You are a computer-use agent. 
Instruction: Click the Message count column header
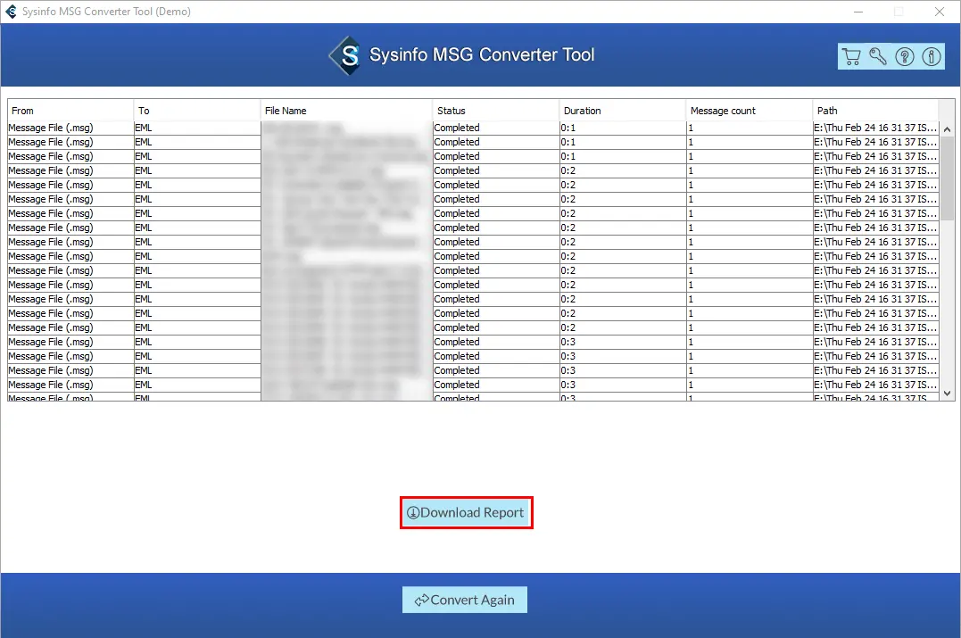click(x=749, y=111)
